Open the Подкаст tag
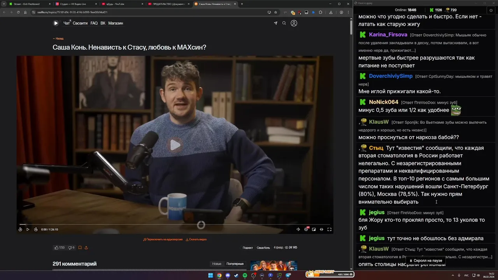This screenshot has width=498, height=280. pos(248,248)
